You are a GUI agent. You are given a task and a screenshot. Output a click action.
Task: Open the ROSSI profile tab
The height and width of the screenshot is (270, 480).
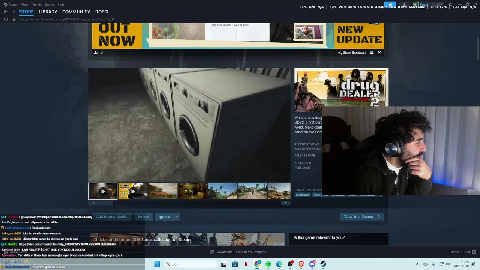[102, 12]
